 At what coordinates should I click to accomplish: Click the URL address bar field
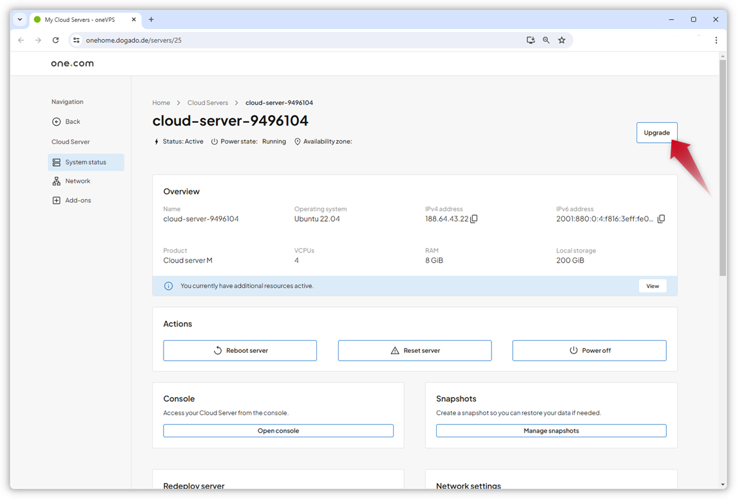point(290,40)
